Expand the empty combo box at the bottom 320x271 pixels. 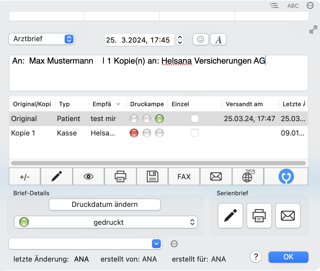(156, 244)
